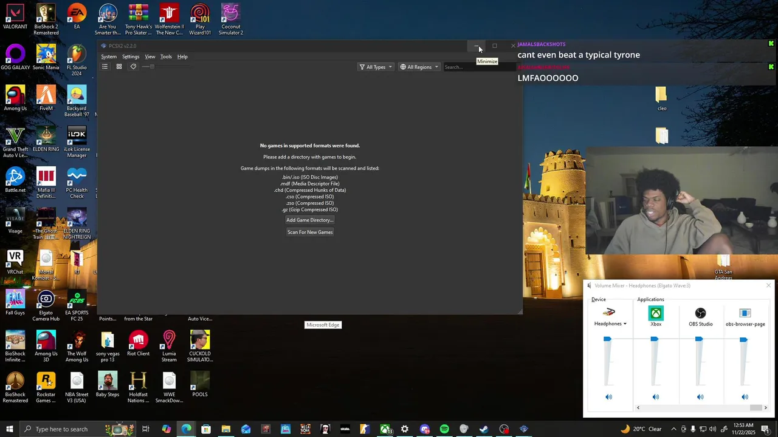Open the All Types filter dropdown
The width and height of the screenshot is (778, 437).
[x=376, y=67]
